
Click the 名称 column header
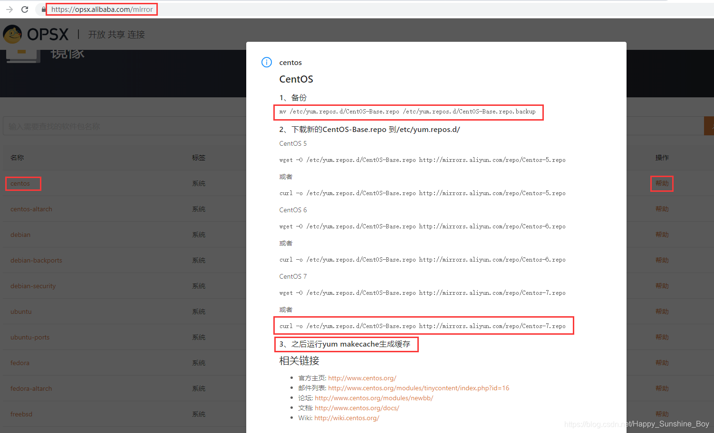(17, 158)
